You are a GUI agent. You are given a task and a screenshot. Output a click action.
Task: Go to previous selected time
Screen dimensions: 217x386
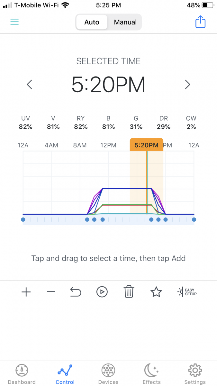(29, 85)
